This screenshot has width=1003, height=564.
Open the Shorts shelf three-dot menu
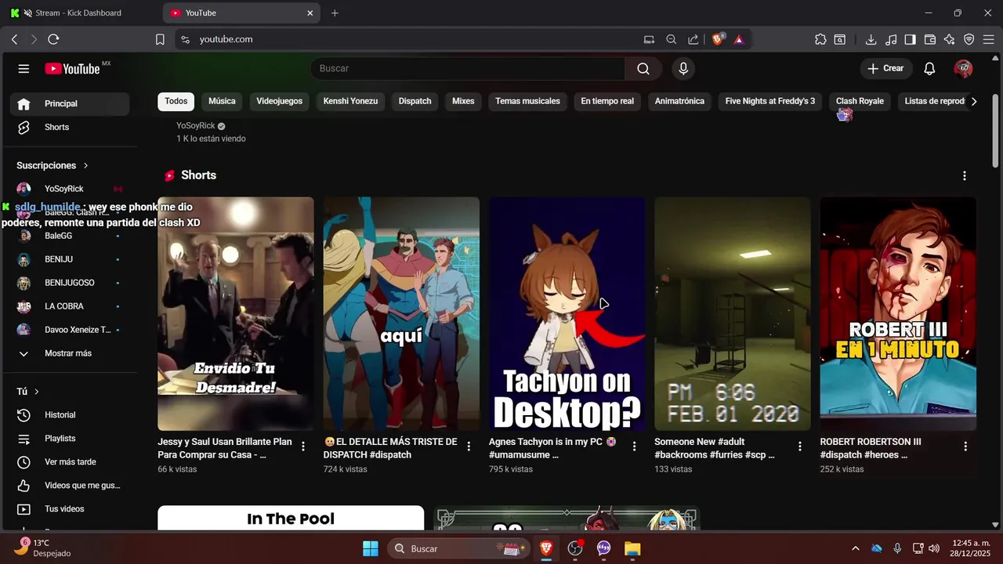click(965, 176)
